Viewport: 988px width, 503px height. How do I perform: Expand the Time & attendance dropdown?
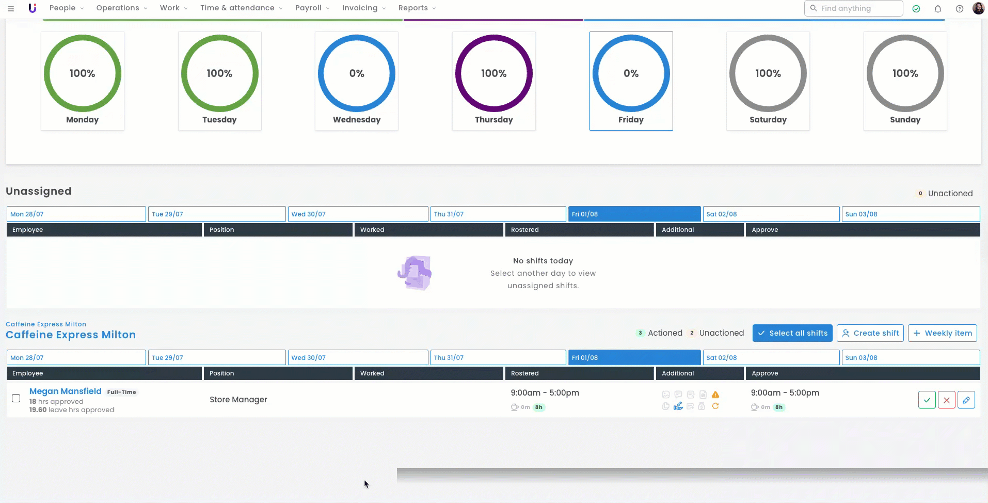pyautogui.click(x=241, y=8)
